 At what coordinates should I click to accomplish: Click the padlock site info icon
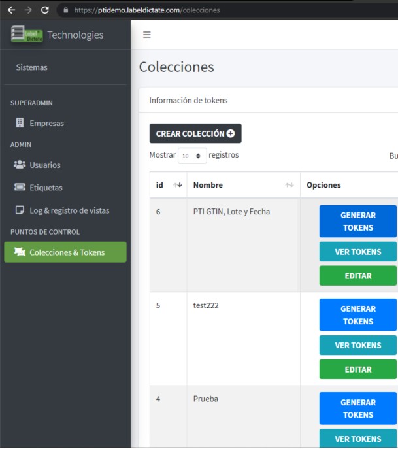(66, 10)
